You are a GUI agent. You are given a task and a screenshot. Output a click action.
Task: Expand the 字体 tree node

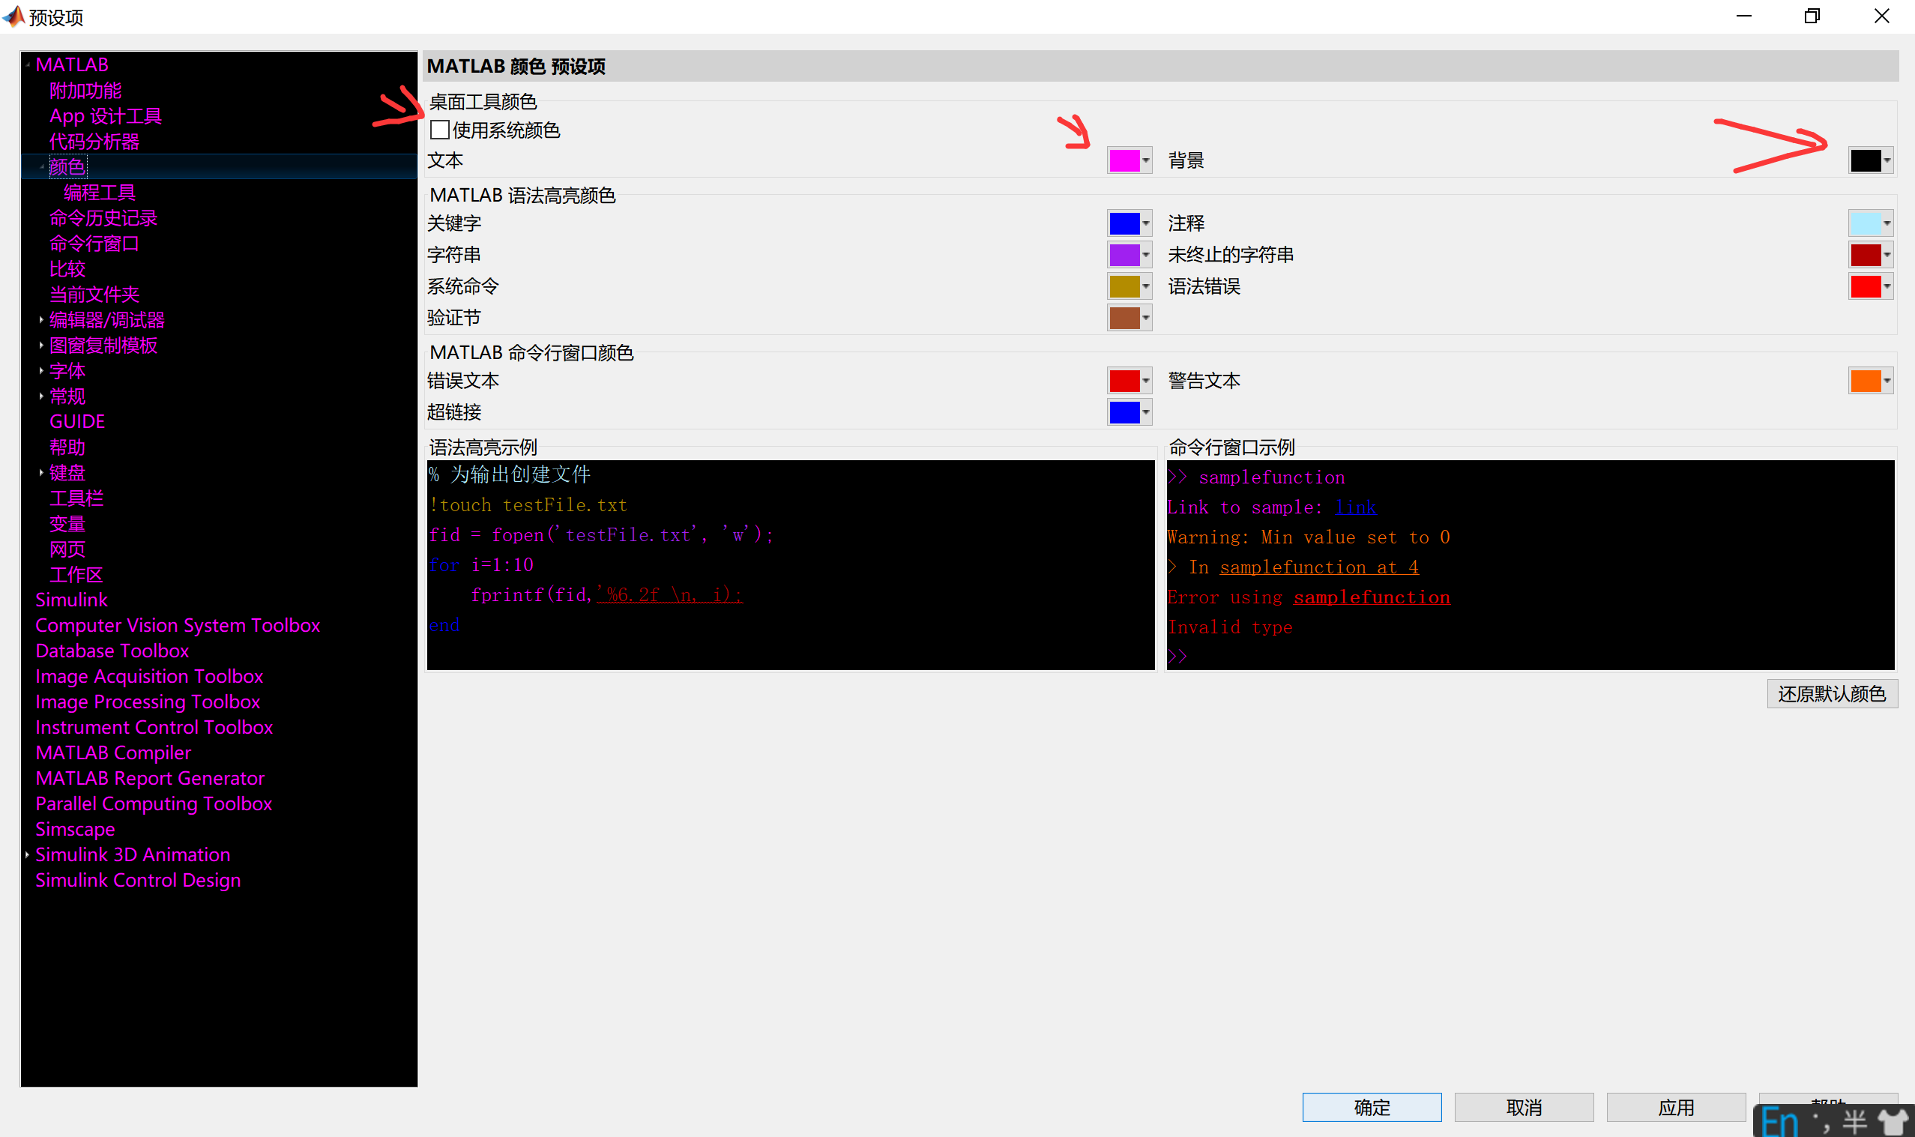point(41,370)
